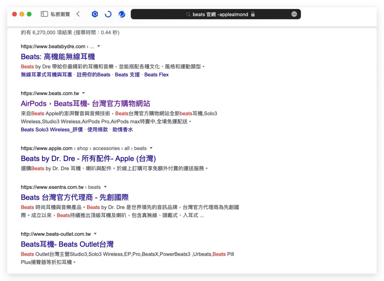The image size is (384, 281).
Task: Select the Beats by Dre 帶給你最精彩的 snippet
Action: [113, 66]
